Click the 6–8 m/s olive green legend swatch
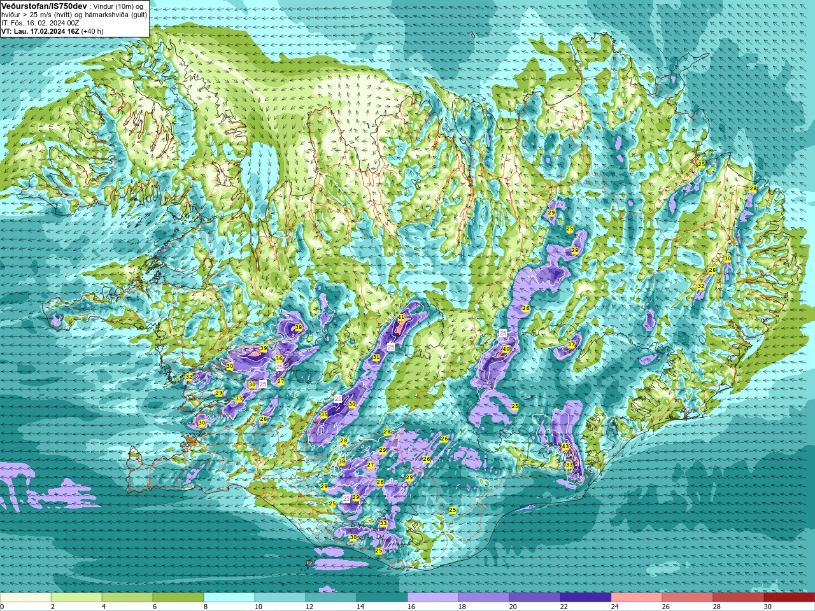Screen dimensions: 815x611 coord(178,598)
